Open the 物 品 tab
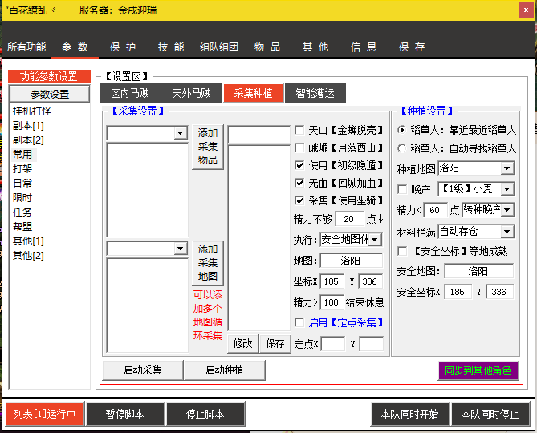This screenshot has width=537, height=433. click(267, 47)
